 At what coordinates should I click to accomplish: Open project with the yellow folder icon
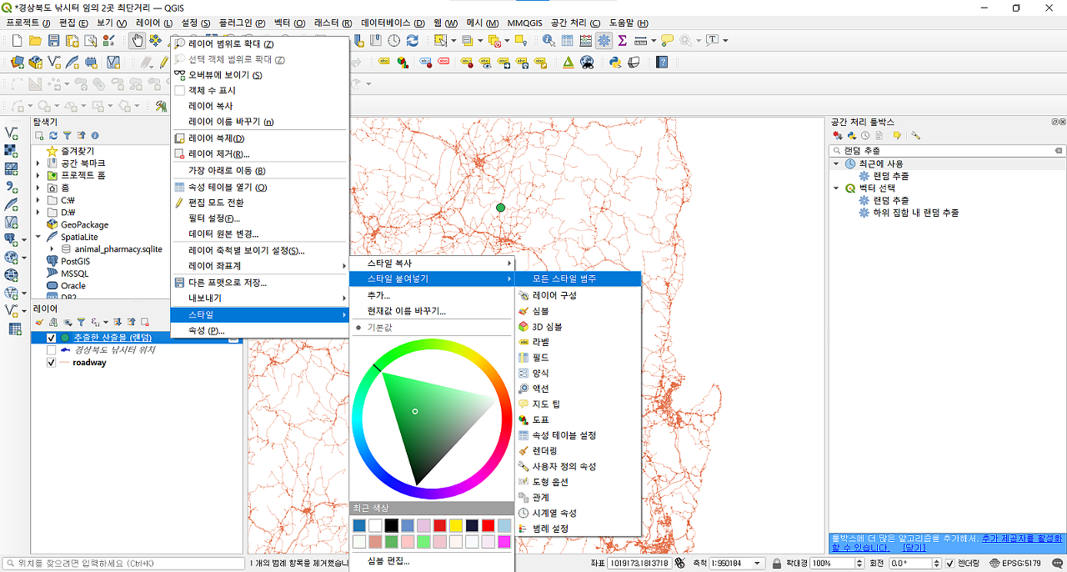(x=35, y=40)
